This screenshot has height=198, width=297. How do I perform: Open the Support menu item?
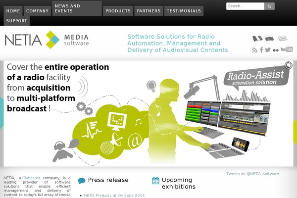[x=17, y=21]
